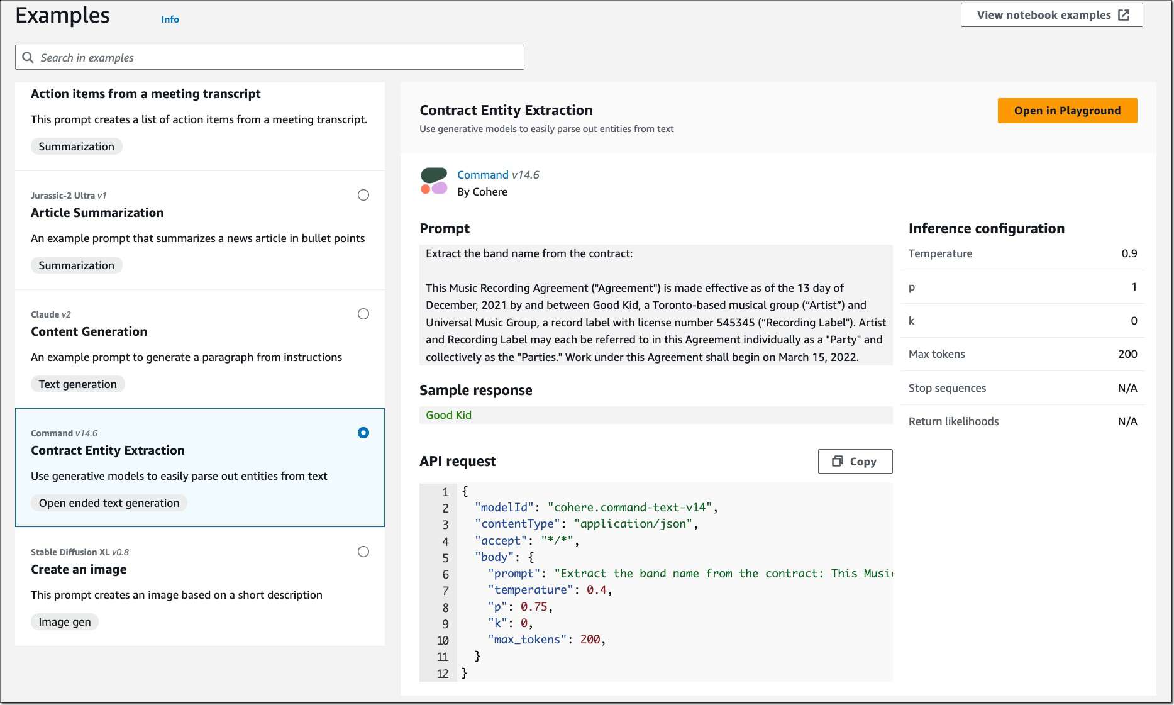Click Open in Playground button
Image resolution: width=1174 pixels, height=705 pixels.
click(1067, 111)
